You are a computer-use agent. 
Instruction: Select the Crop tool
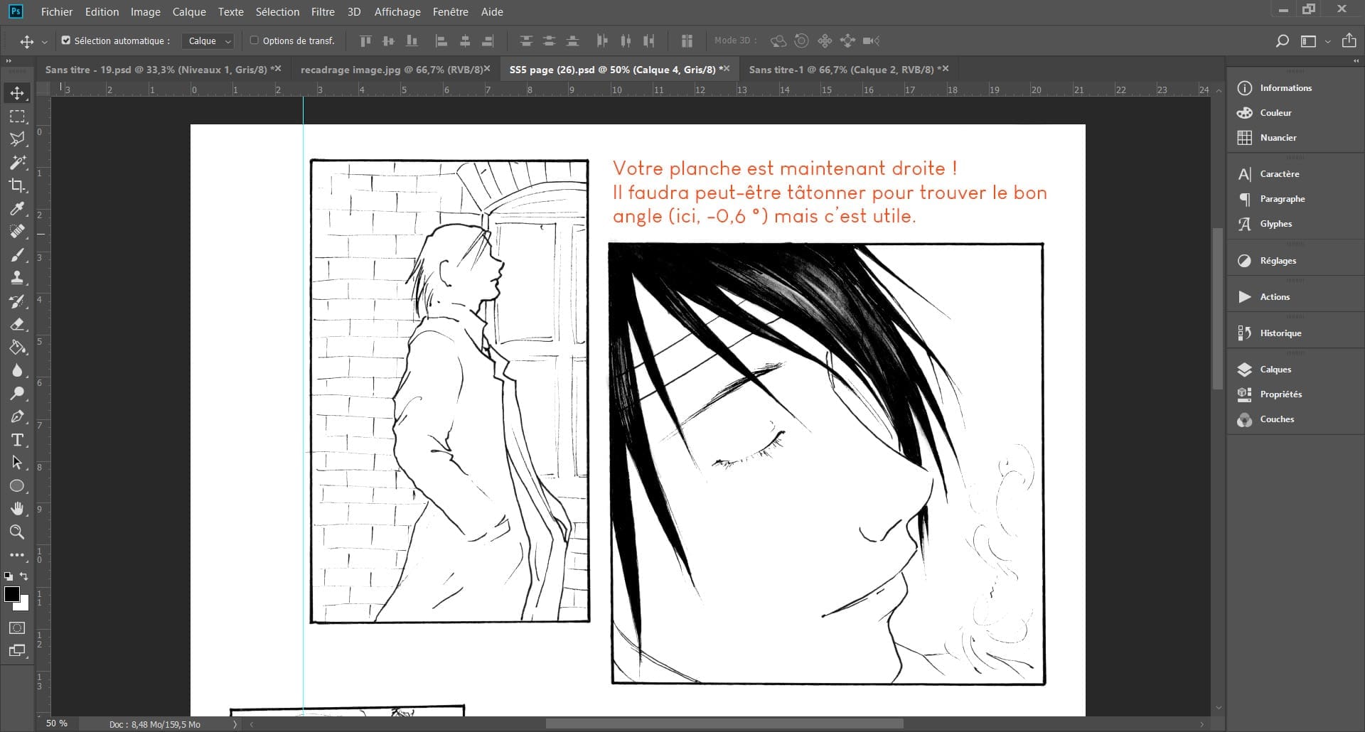point(18,185)
